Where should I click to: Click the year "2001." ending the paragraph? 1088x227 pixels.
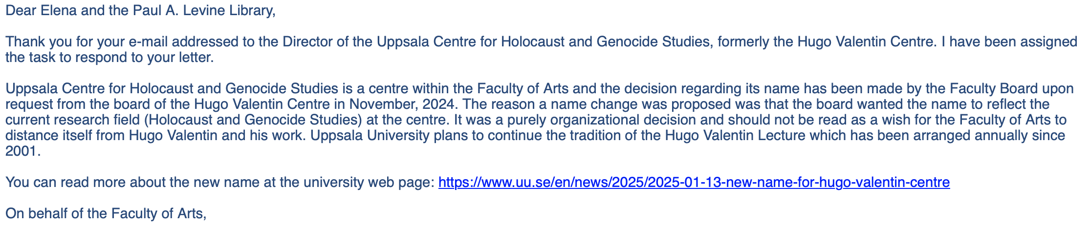point(22,151)
